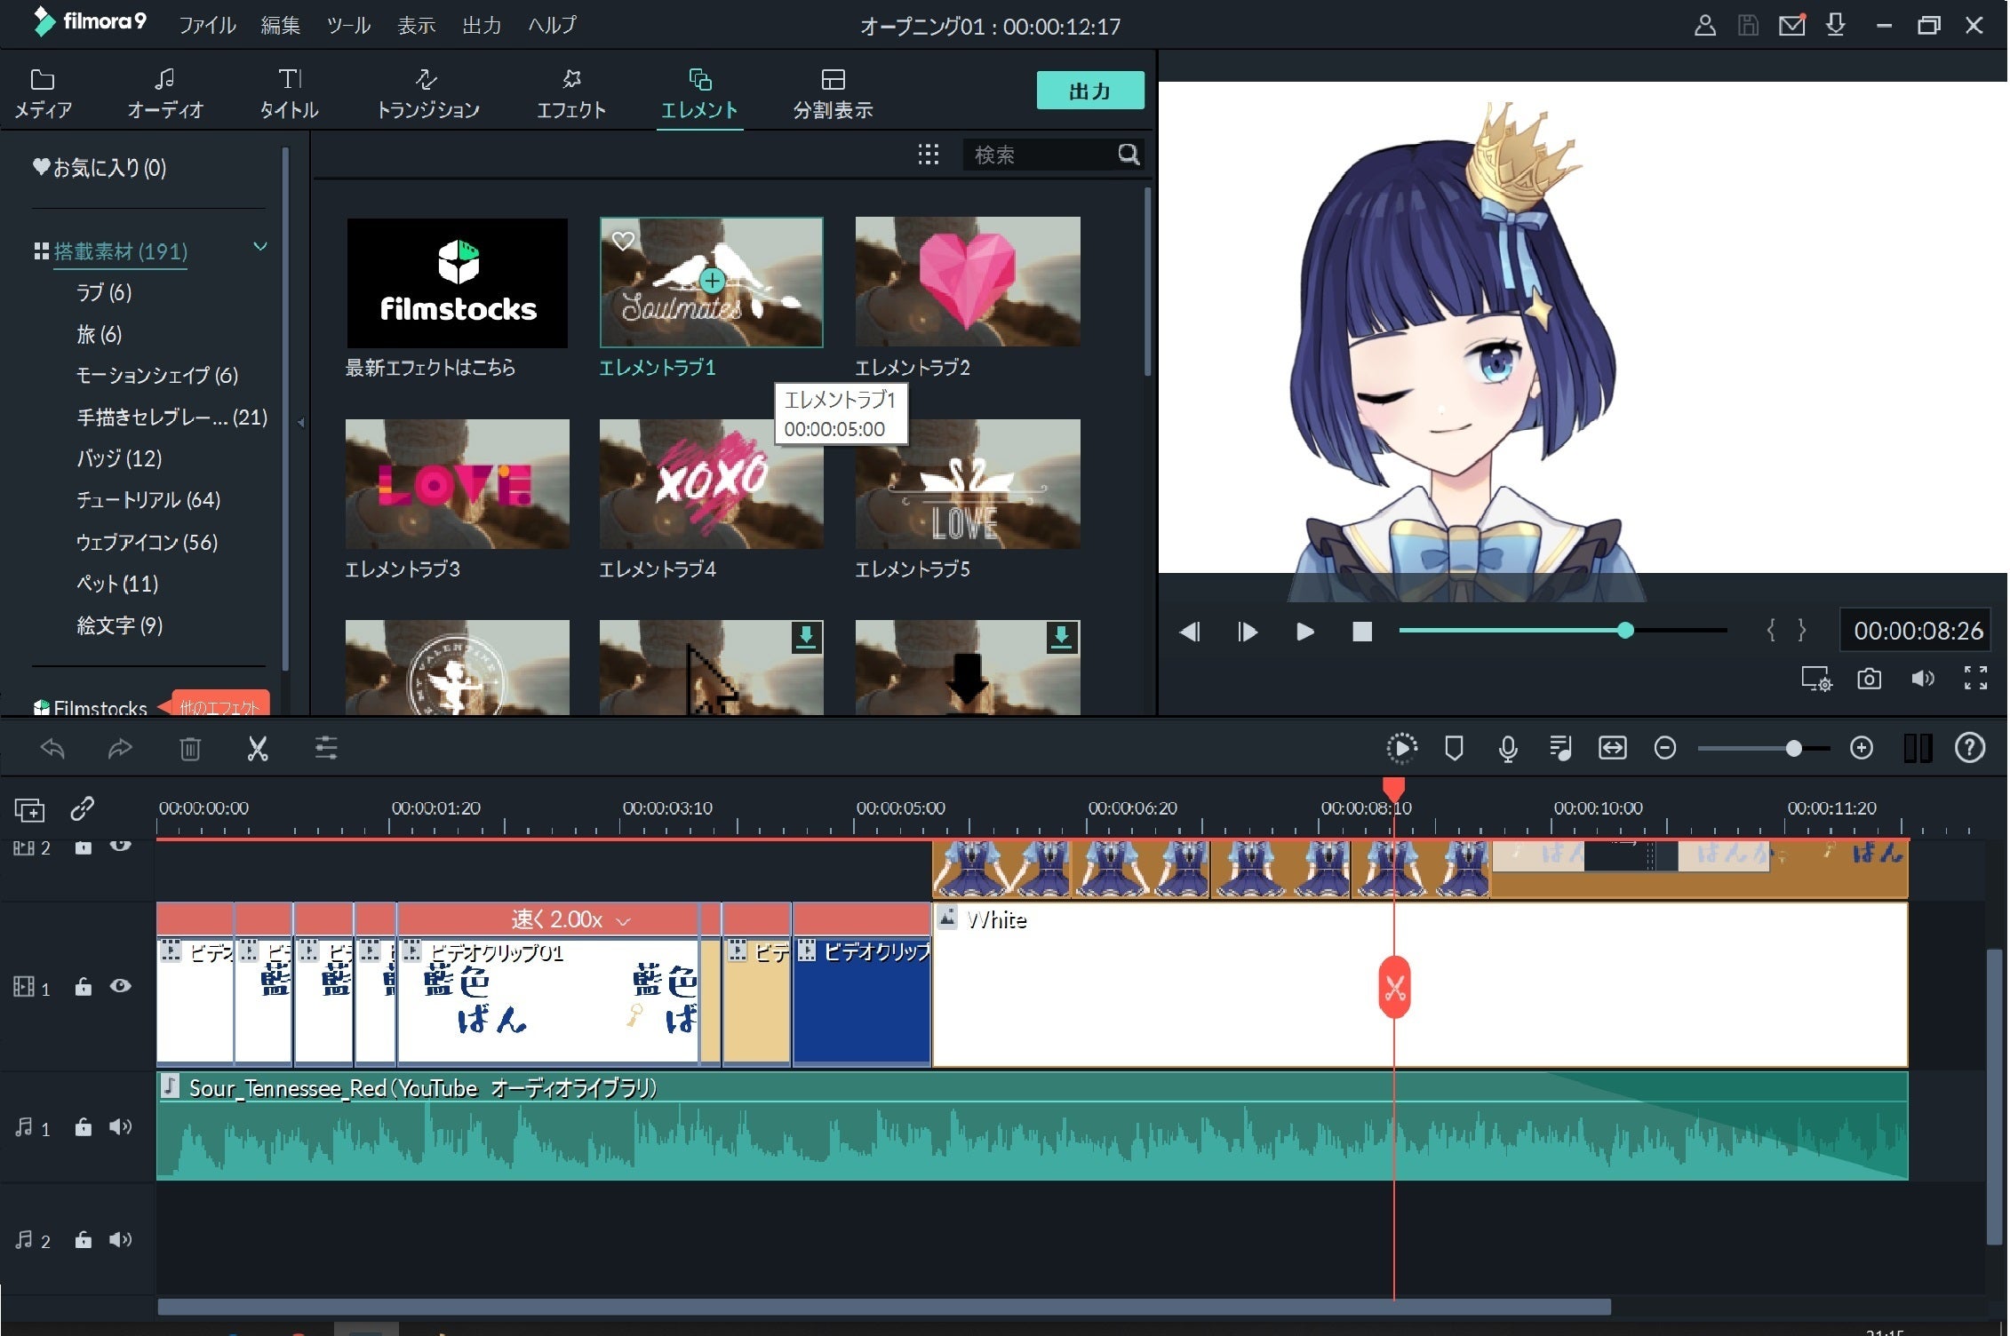The image size is (2010, 1336).
Task: Mute audio track 1 speaker icon
Action: pyautogui.click(x=120, y=1127)
